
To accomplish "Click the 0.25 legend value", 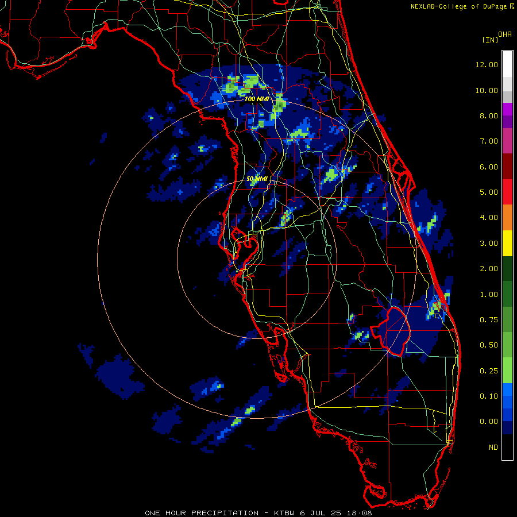I will [x=489, y=371].
